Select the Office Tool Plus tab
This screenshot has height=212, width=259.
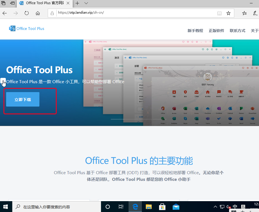[45, 3]
